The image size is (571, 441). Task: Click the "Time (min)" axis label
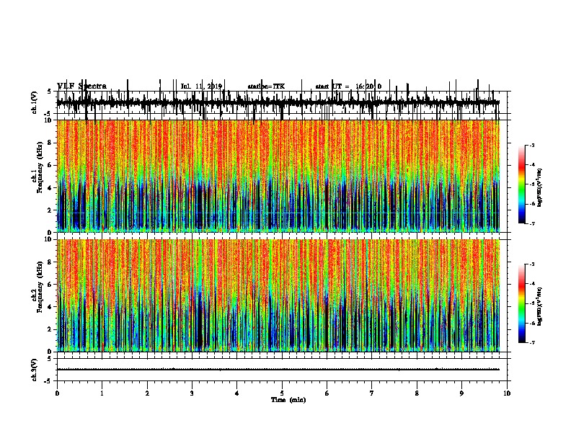288,400
